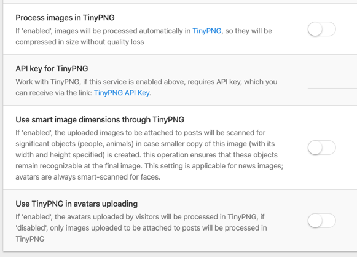Click the Process images in TinyPNG heading
Viewport: 357px width, 257px height.
click(65, 18)
